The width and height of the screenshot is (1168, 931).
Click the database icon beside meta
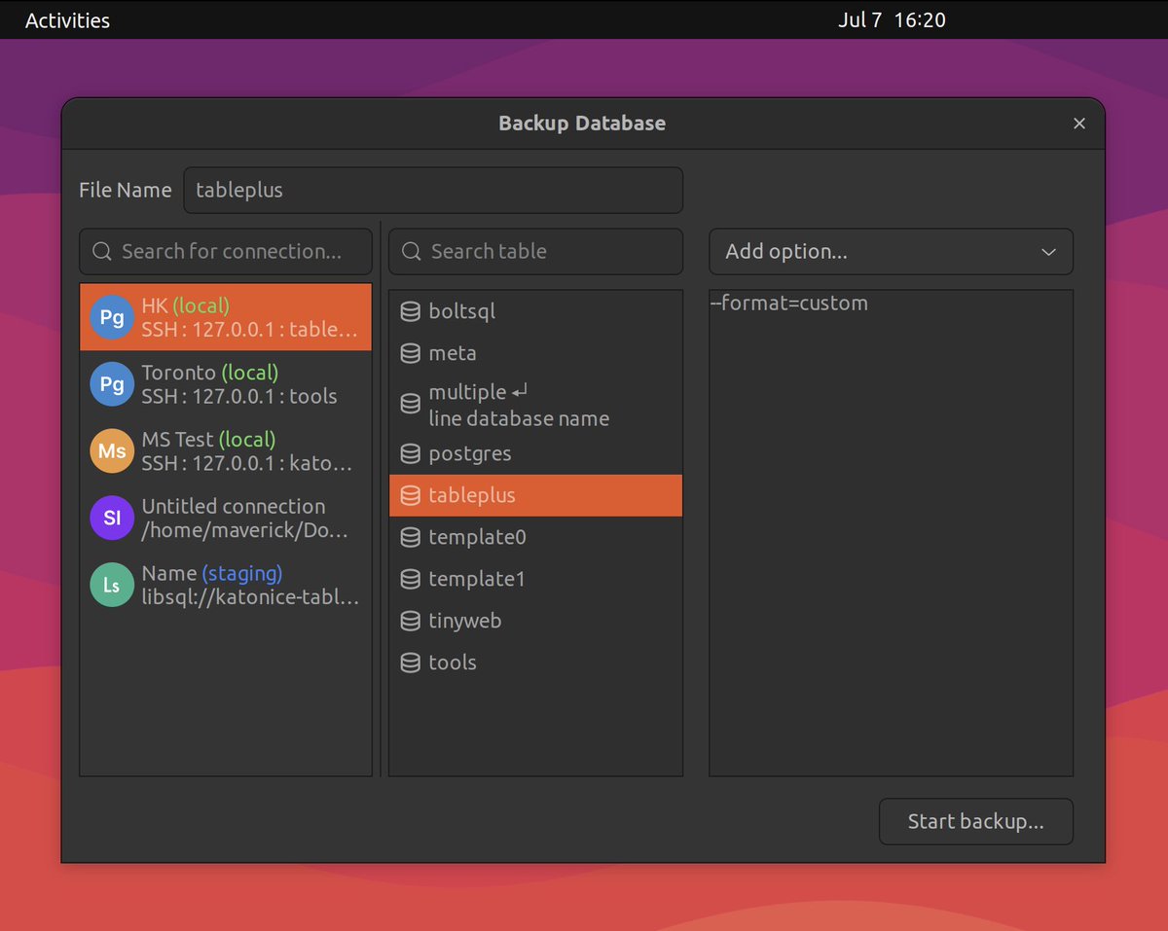[411, 353]
